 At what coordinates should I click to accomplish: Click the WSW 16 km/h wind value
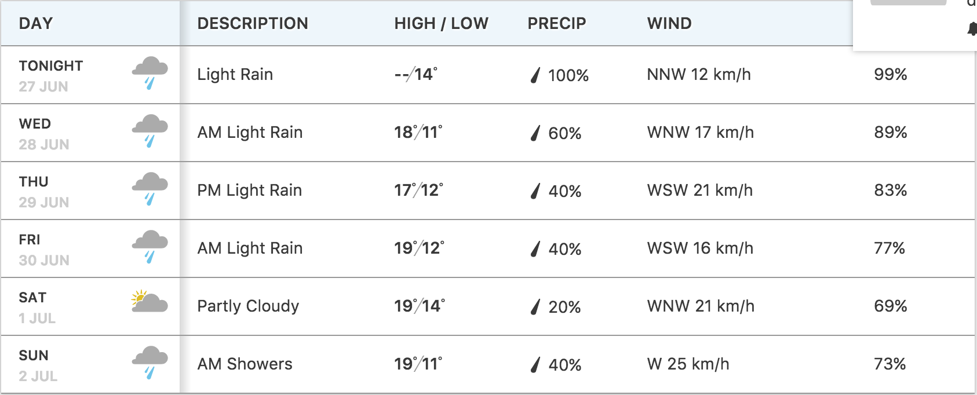[x=700, y=248]
